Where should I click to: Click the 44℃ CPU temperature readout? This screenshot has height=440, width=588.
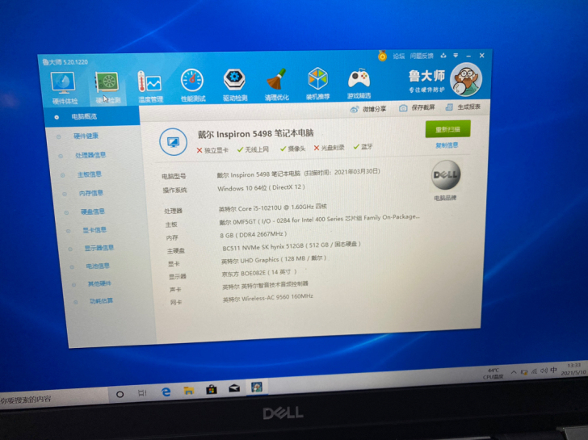493,373
